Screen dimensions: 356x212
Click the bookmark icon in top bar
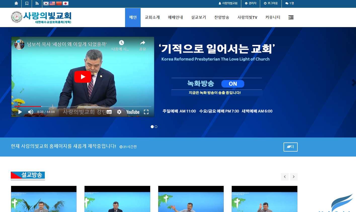27,4
